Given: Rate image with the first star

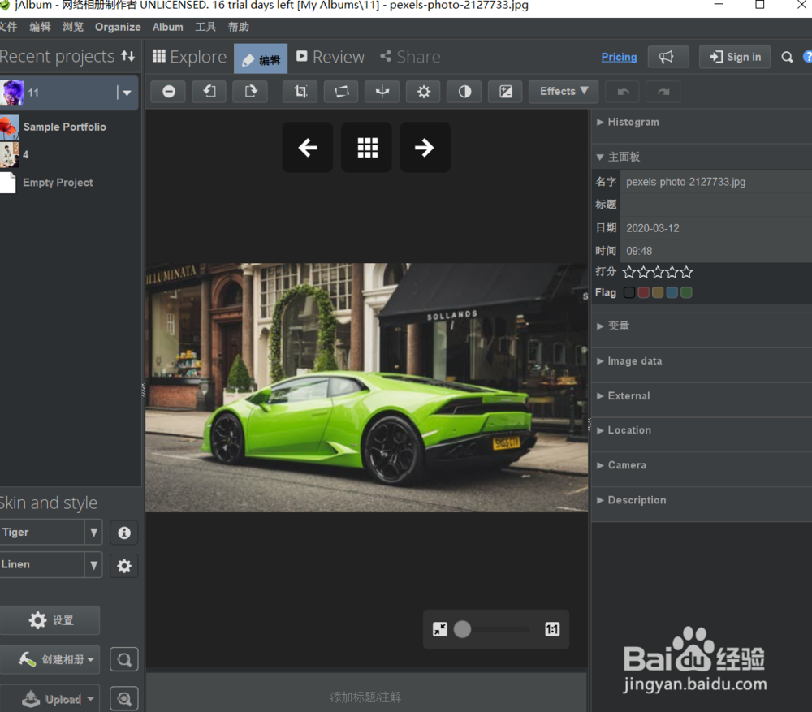Looking at the screenshot, I should point(629,272).
